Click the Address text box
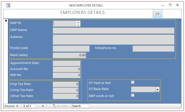 tap(113, 39)
